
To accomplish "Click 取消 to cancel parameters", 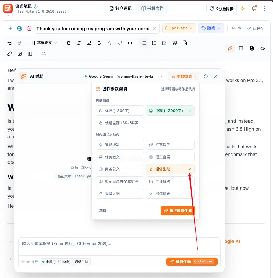I will click(x=102, y=211).
